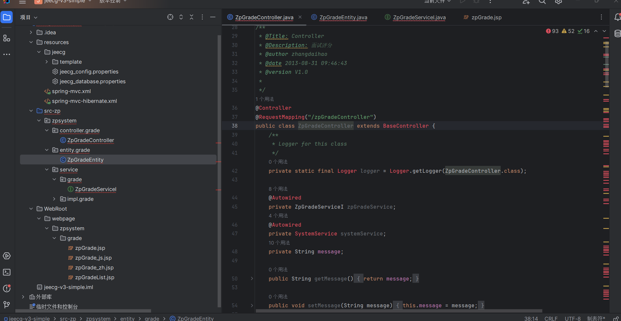Open the jeecg-v3-simple project dropdown
621x321 pixels.
(x=63, y=2)
